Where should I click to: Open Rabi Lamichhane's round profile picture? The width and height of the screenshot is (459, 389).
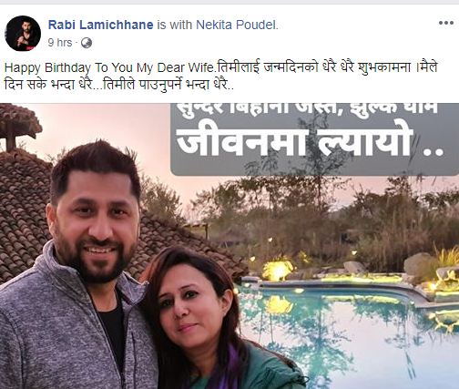23,34
